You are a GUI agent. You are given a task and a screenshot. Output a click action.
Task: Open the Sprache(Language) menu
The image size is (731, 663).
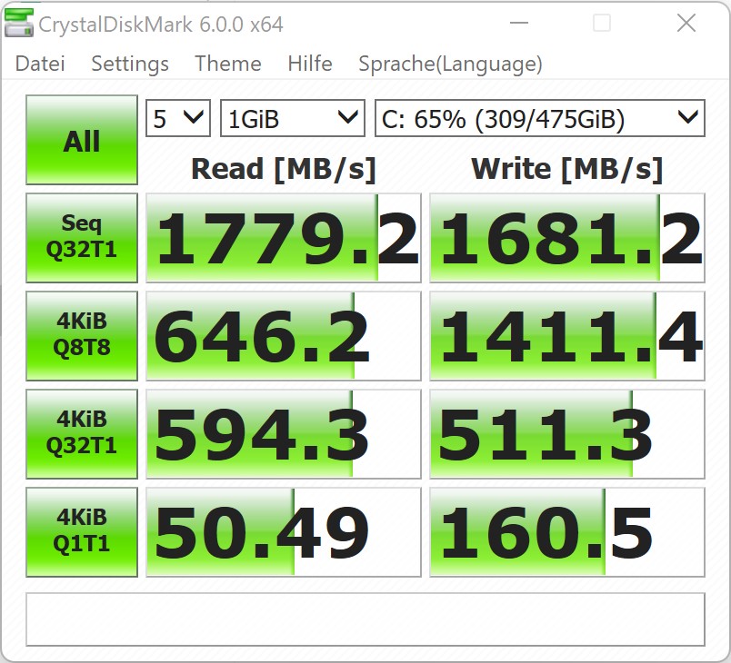(450, 64)
